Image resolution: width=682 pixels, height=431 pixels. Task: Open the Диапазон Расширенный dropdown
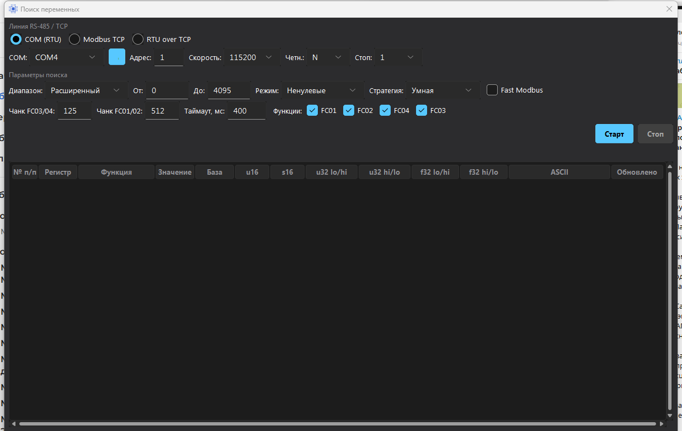[86, 90]
